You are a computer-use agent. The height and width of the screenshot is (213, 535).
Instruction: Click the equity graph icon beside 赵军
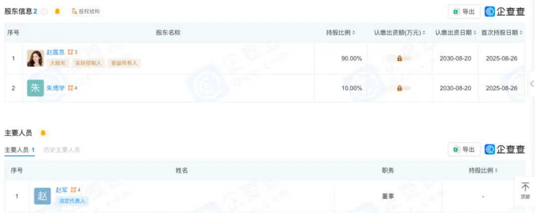[73, 190]
